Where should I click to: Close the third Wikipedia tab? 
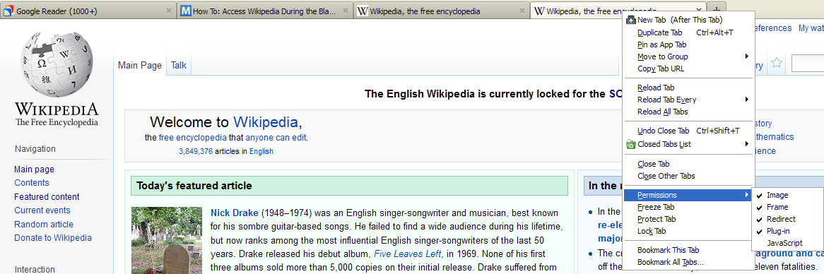click(x=522, y=11)
